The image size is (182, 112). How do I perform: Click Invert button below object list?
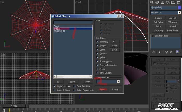87,82
